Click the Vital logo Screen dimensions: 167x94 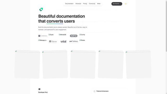tap(63, 42)
